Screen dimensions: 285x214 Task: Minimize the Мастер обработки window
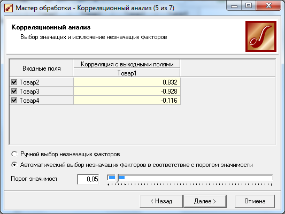click(234, 6)
